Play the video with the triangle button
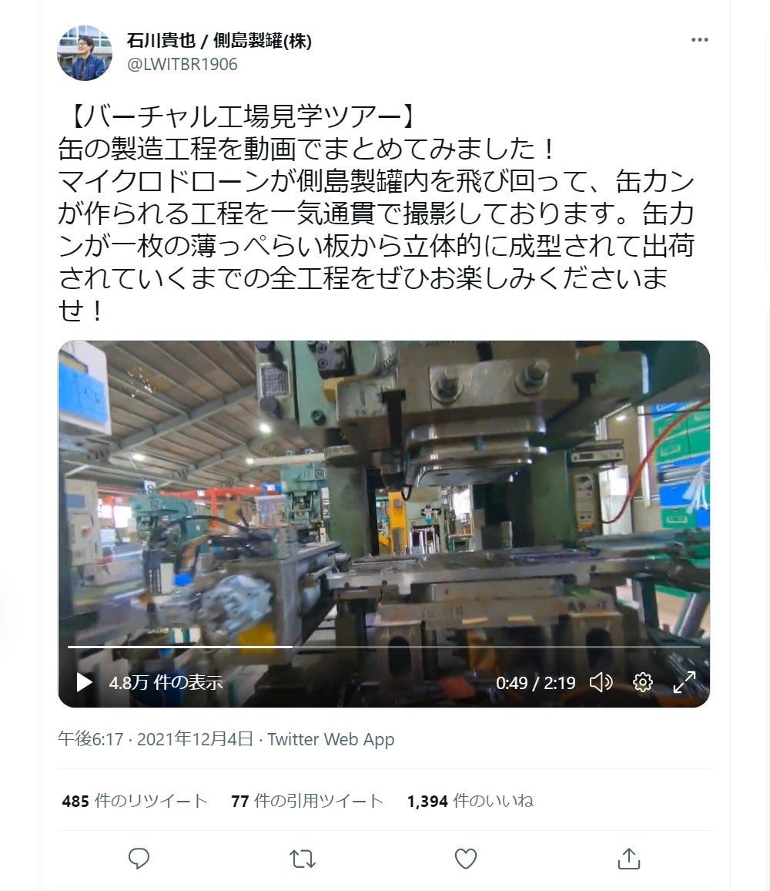 point(84,682)
